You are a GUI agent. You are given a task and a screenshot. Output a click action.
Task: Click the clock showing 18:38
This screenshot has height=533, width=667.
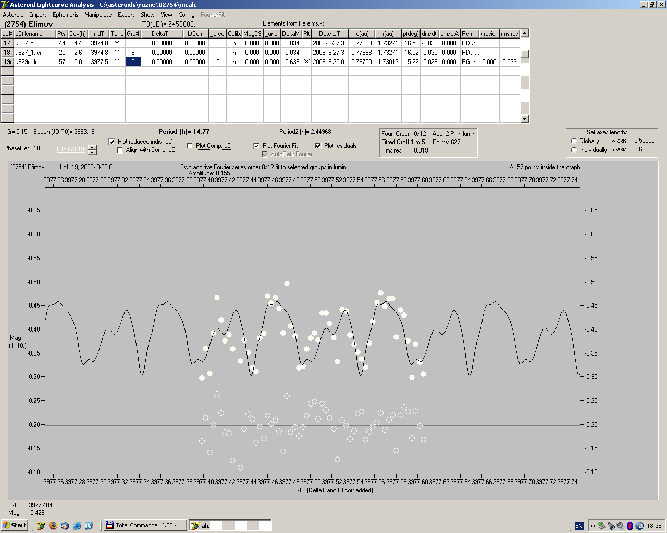(x=654, y=526)
